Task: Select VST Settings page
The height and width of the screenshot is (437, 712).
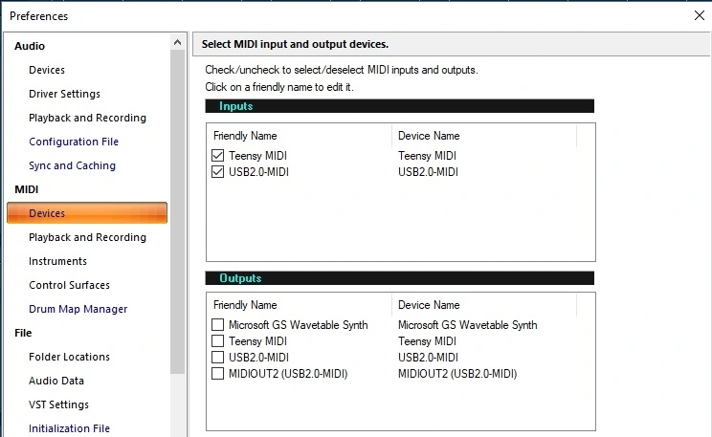Action: (x=58, y=404)
